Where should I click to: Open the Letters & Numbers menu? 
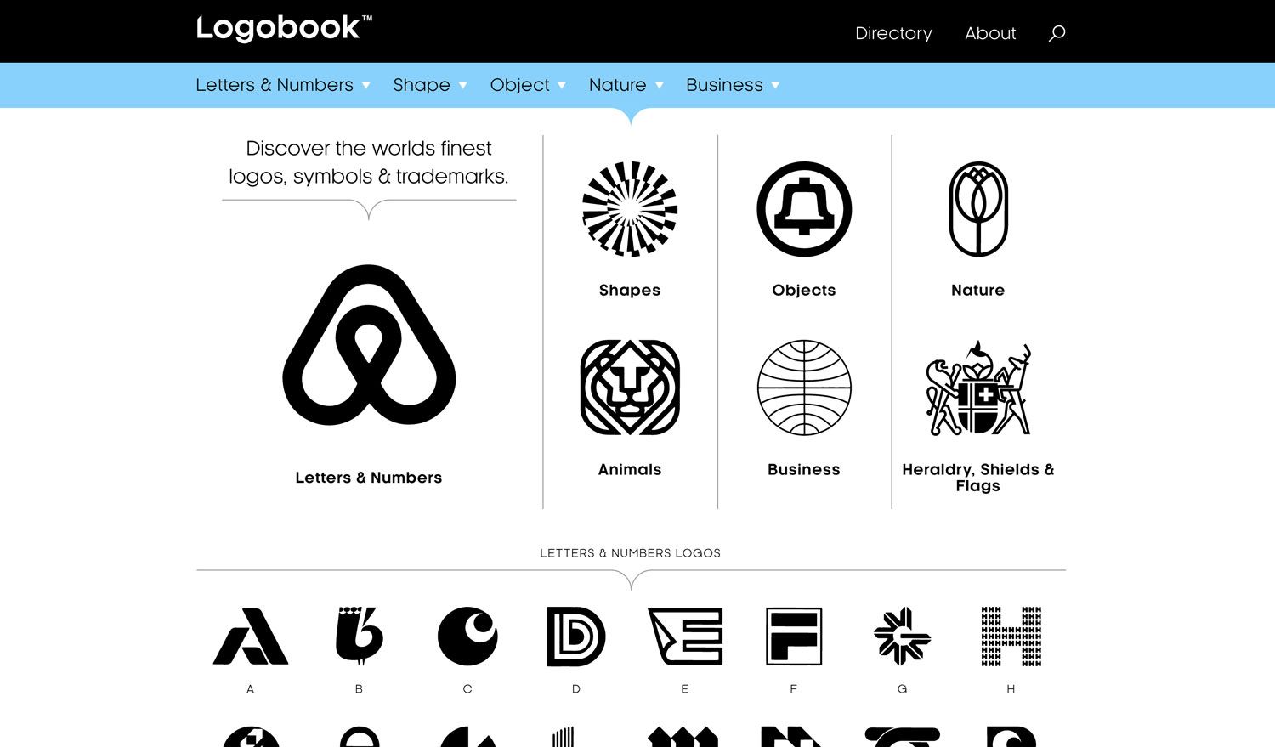coord(275,85)
